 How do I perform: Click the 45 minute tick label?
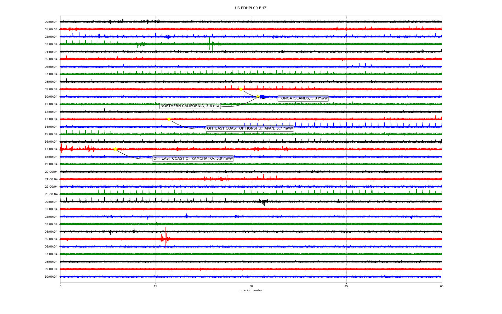[x=346, y=286]
